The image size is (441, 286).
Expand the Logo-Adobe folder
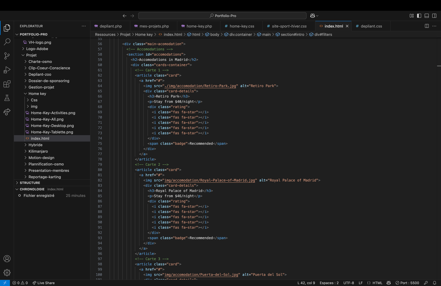pyautogui.click(x=52, y=49)
